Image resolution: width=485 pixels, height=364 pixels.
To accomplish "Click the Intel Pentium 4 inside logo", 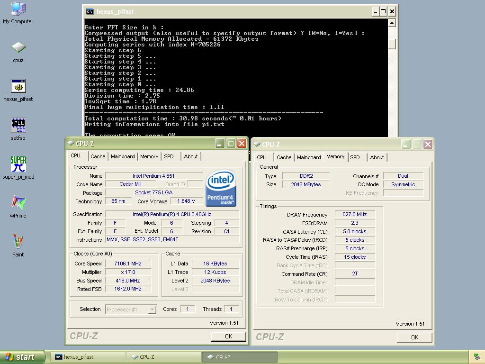I will 221,188.
